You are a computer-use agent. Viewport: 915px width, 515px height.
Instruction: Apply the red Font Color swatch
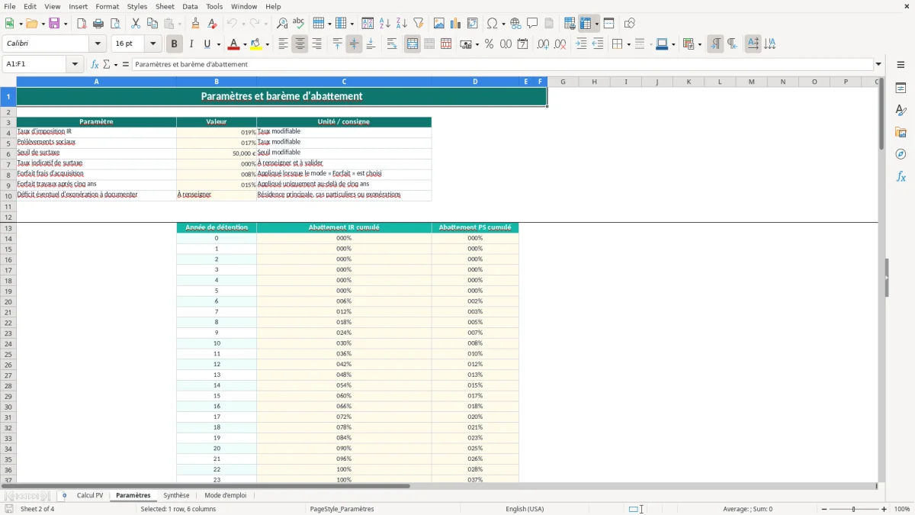(x=234, y=44)
